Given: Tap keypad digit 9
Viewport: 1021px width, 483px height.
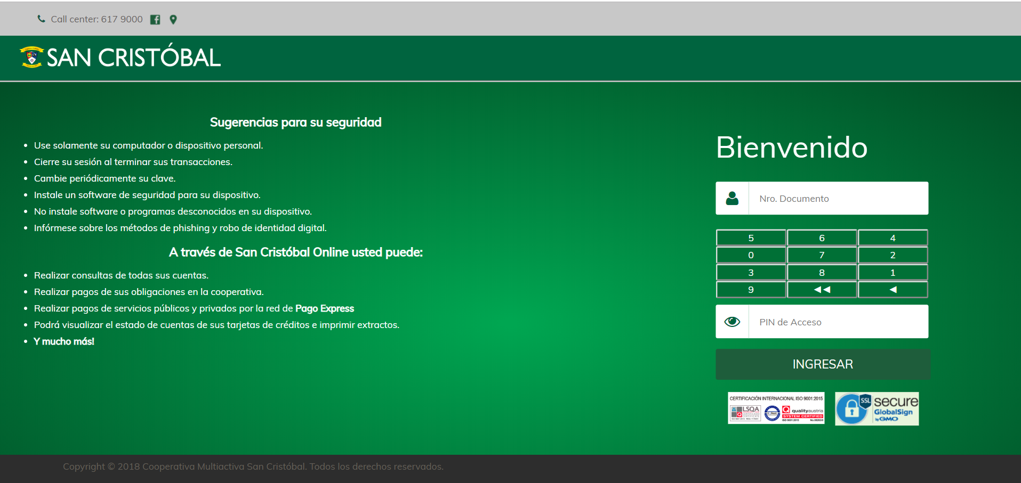Looking at the screenshot, I should [x=751, y=290].
